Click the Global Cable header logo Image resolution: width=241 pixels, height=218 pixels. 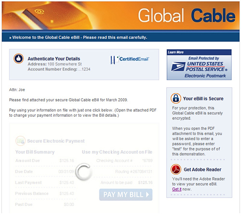click(x=187, y=15)
